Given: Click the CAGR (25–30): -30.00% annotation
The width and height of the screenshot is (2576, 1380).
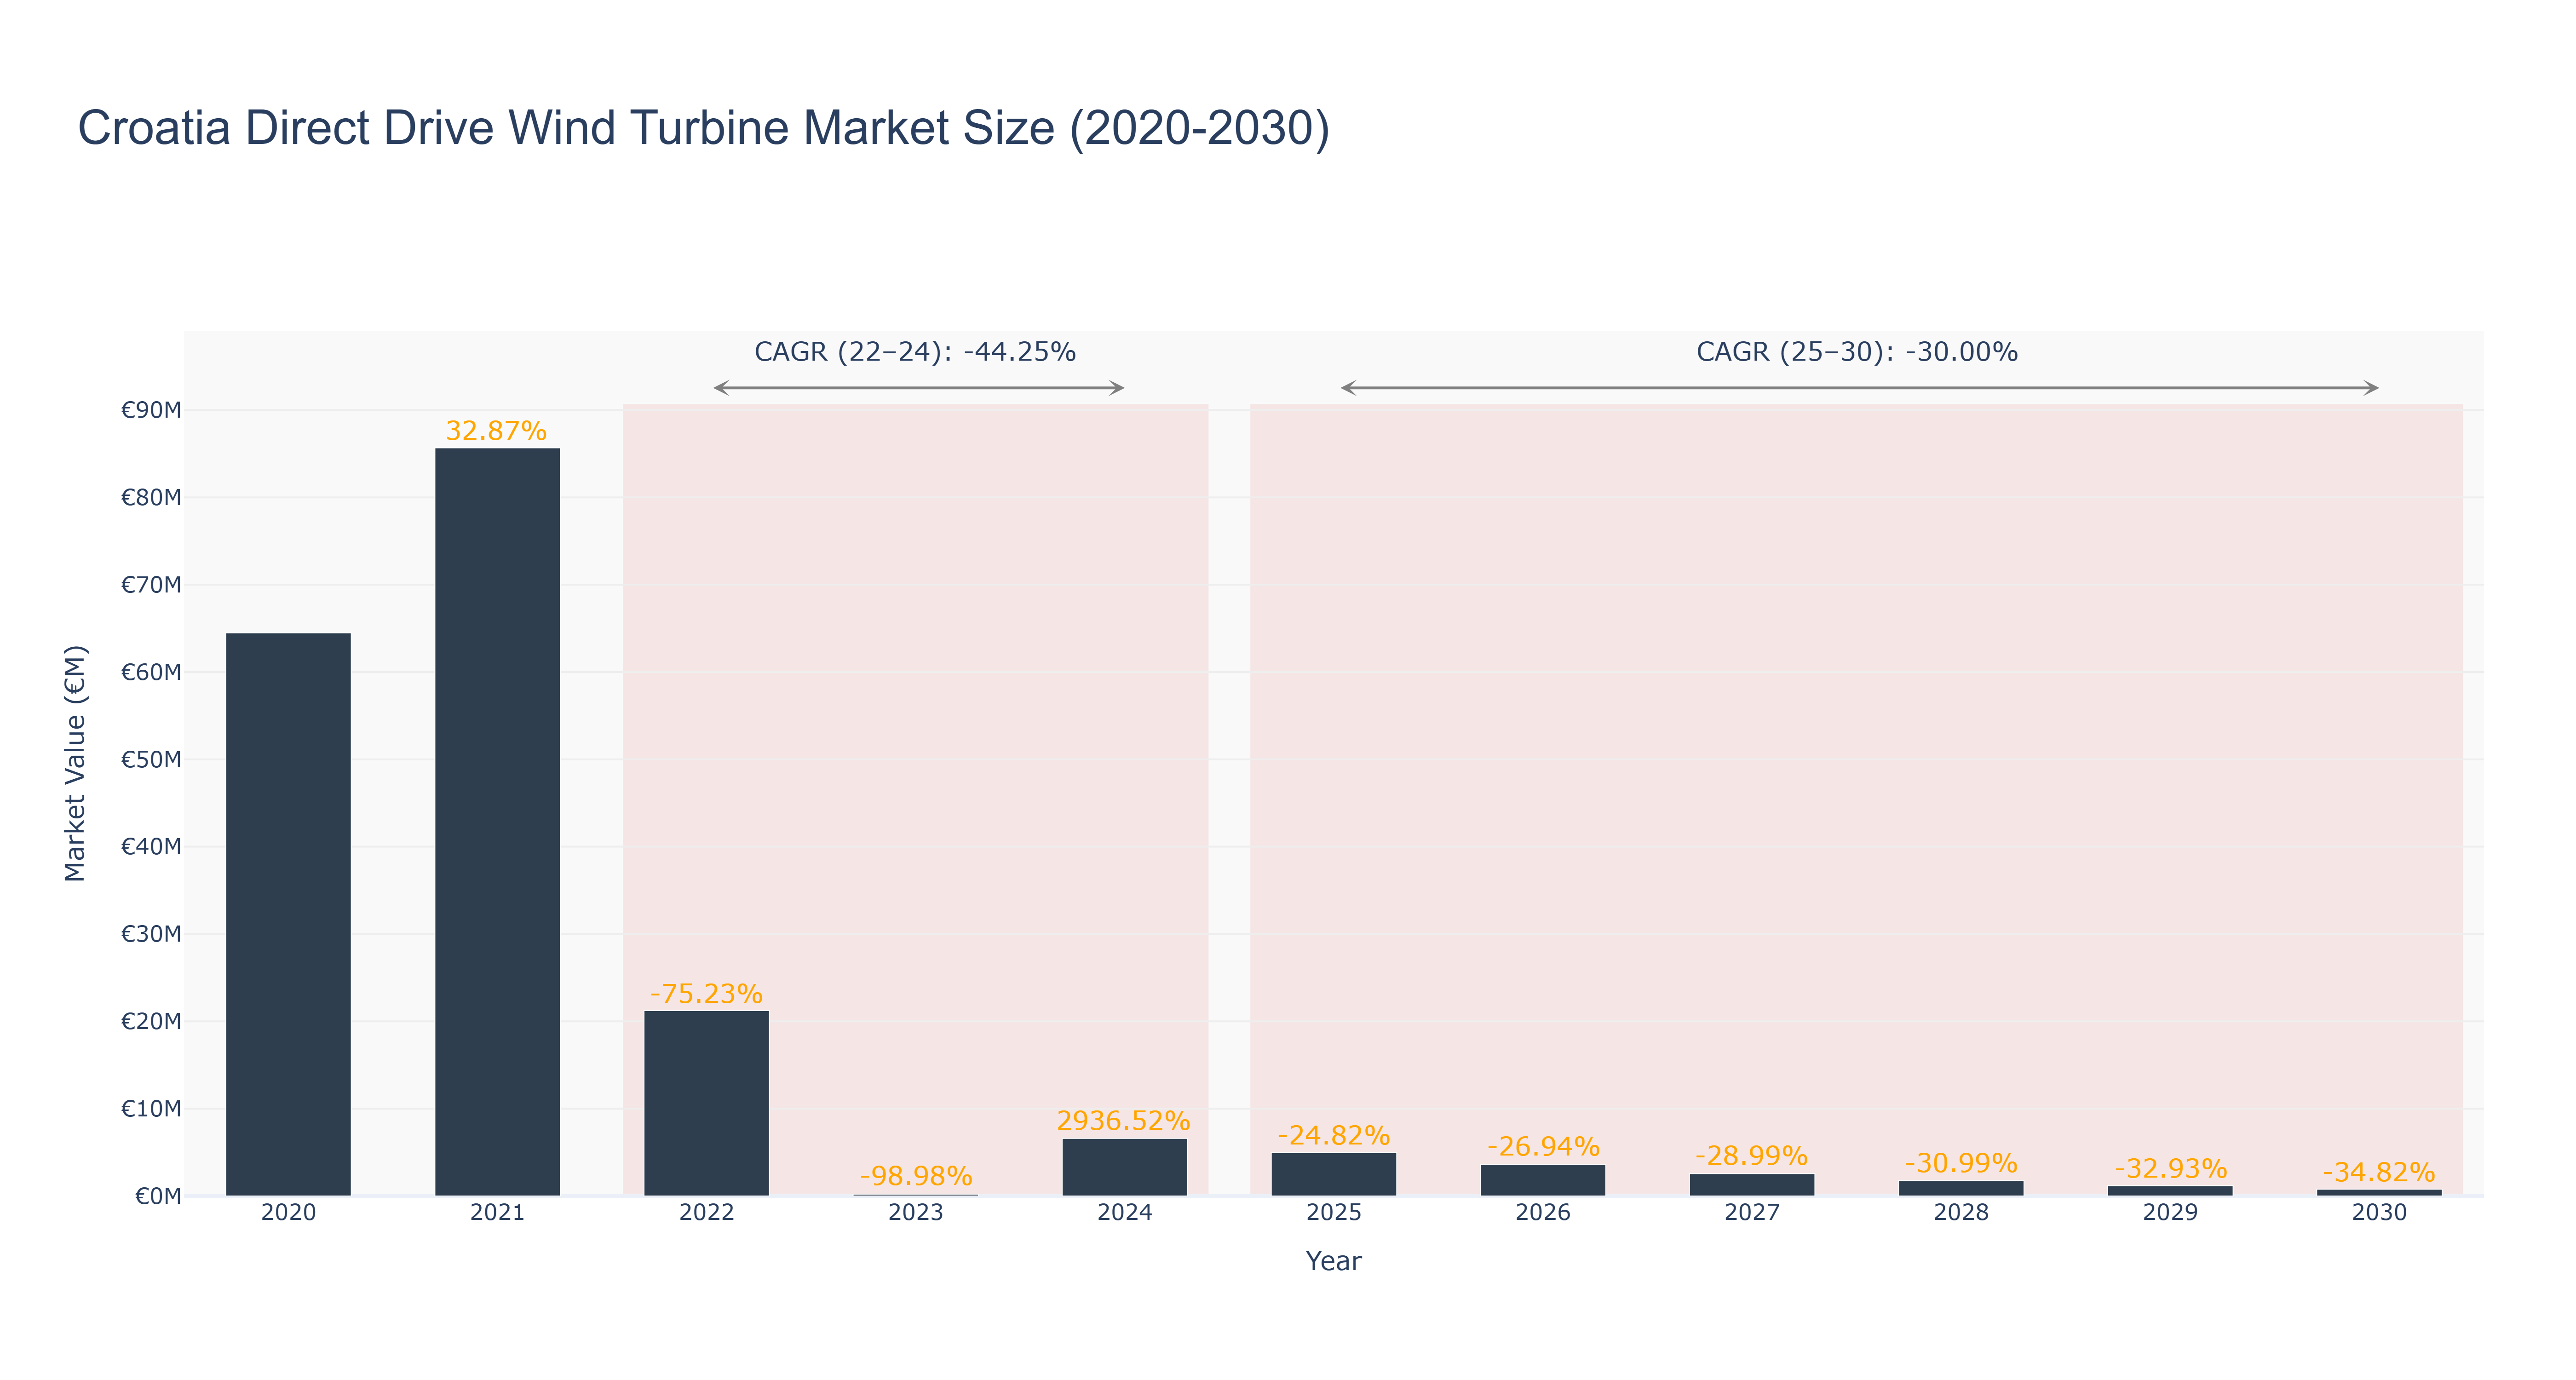Looking at the screenshot, I should coord(1857,352).
